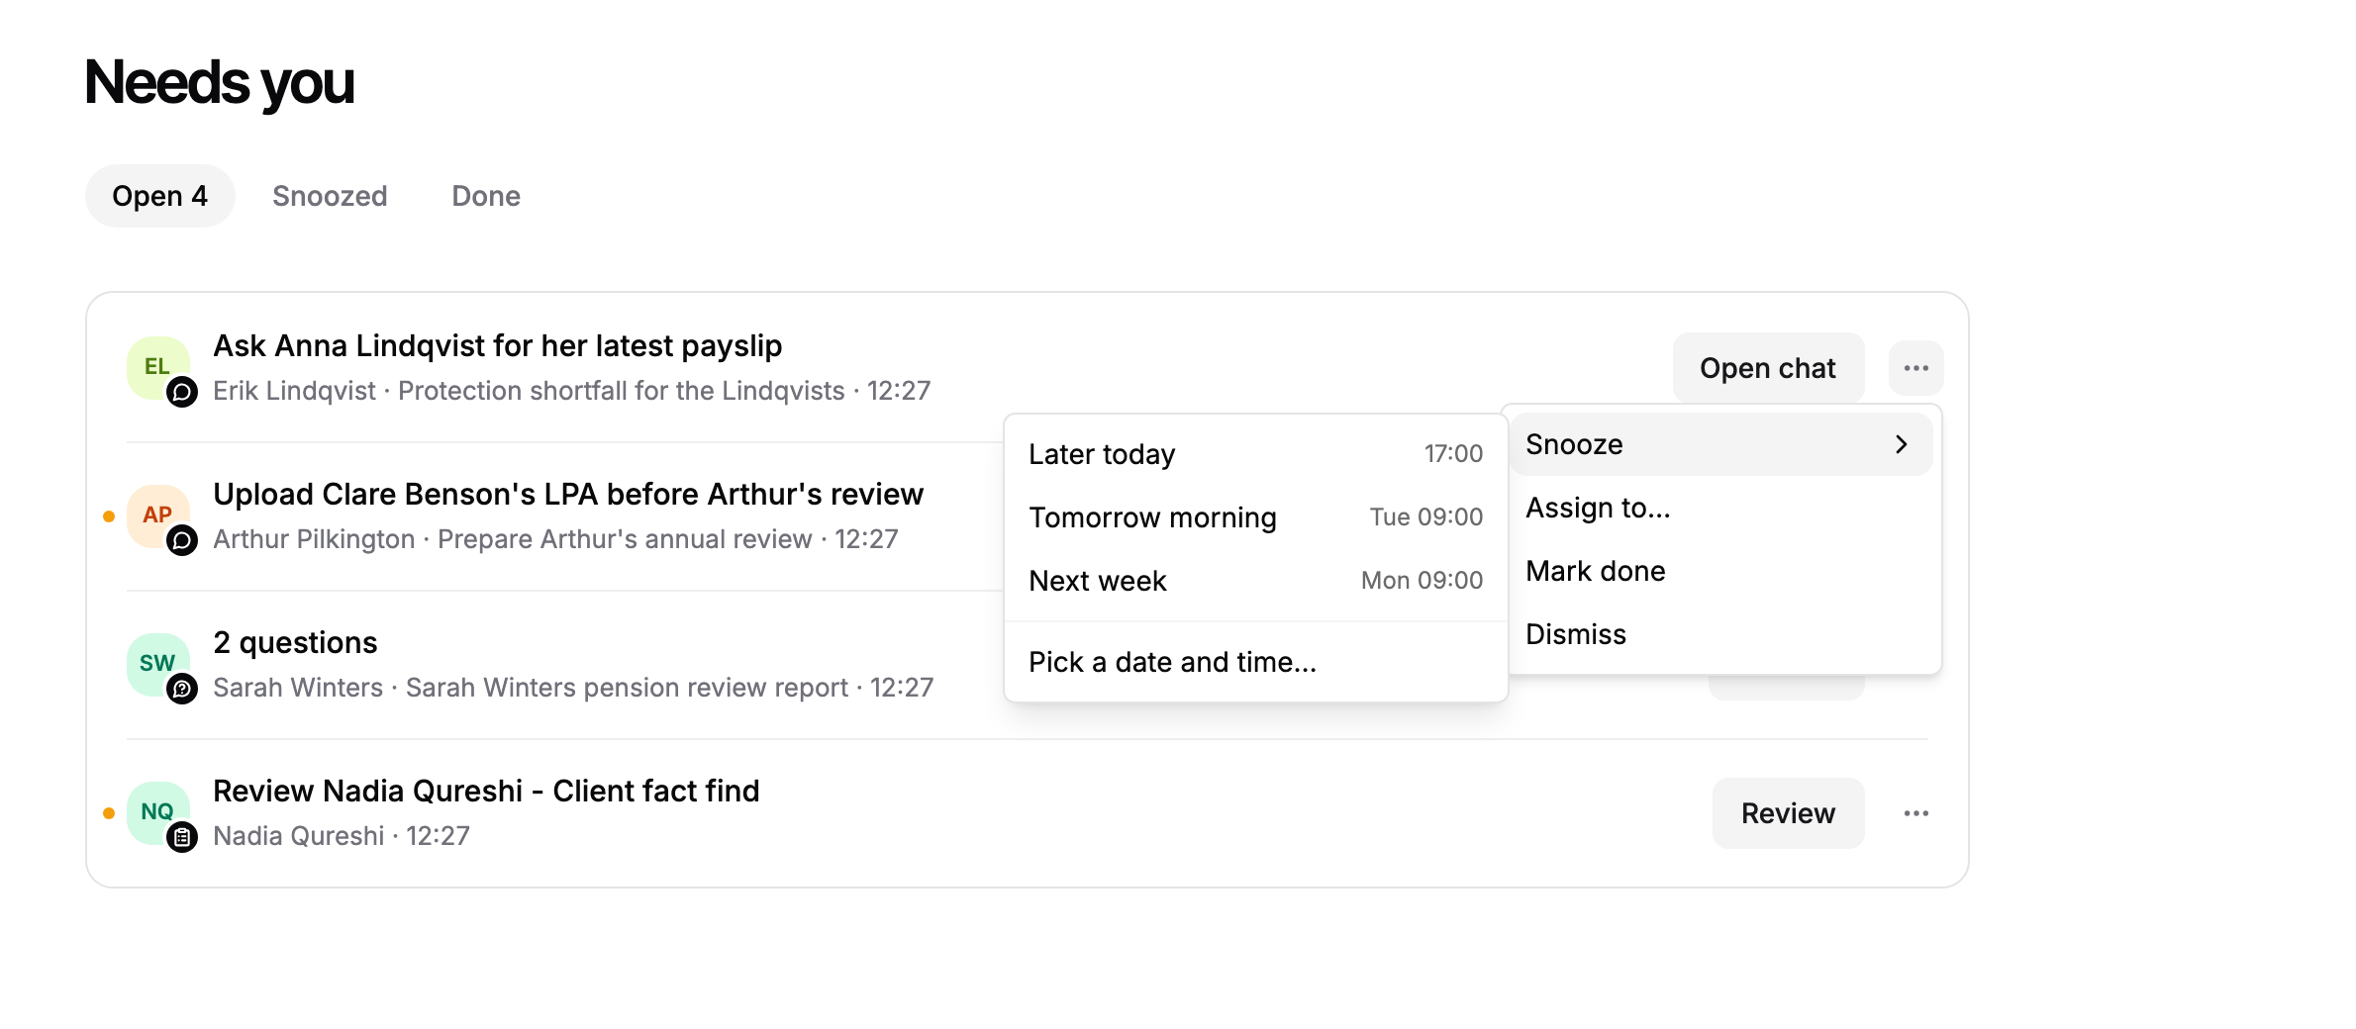Select Mark done in the context menu

click(x=1721, y=571)
